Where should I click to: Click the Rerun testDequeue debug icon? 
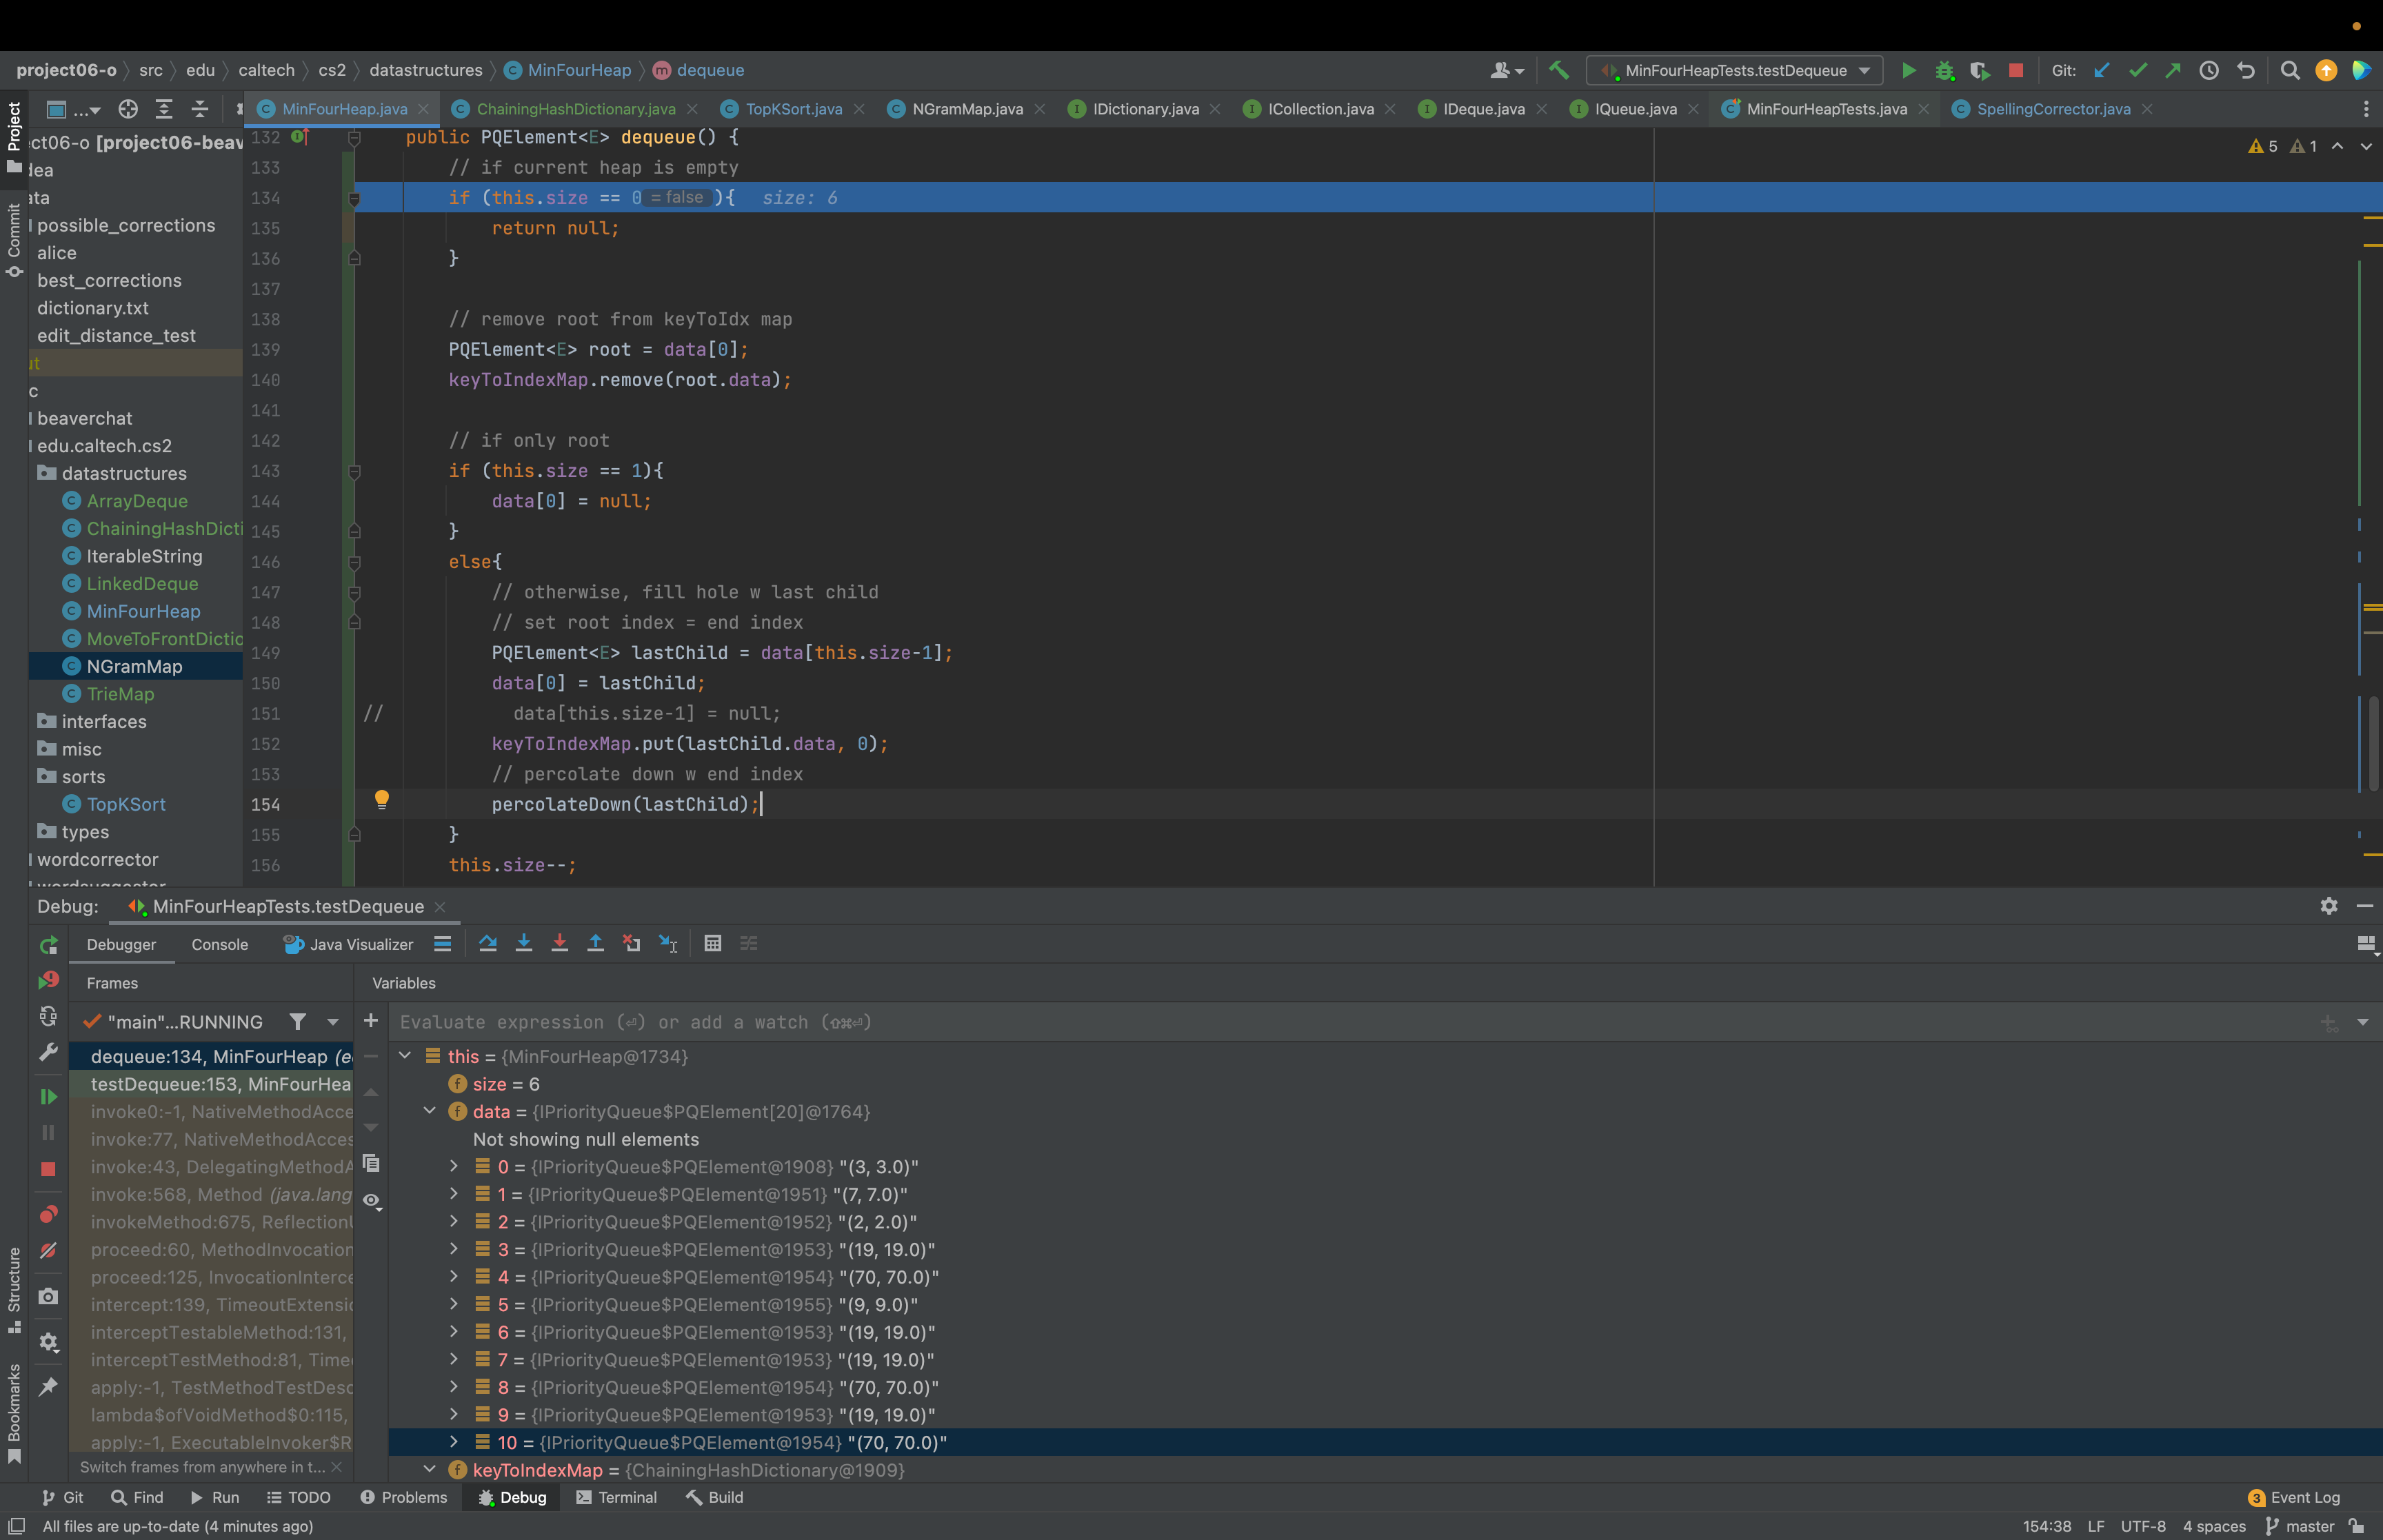48,945
